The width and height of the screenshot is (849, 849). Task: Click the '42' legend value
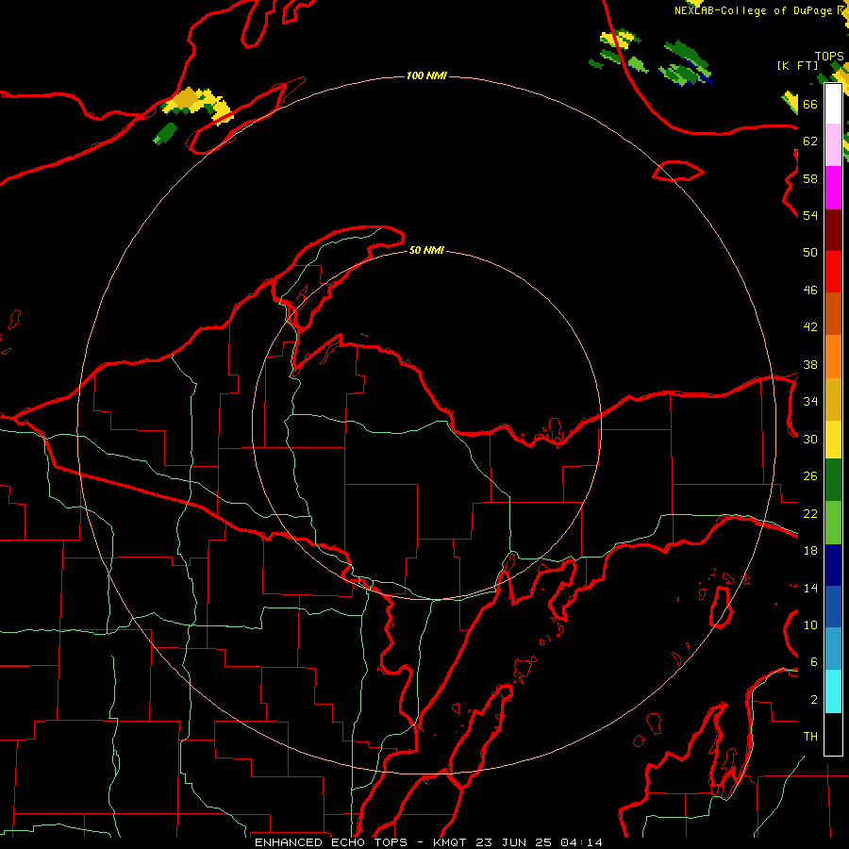(810, 327)
